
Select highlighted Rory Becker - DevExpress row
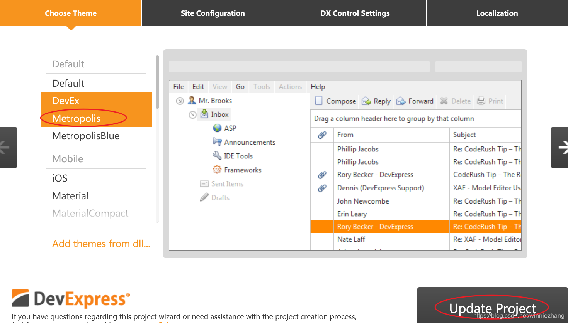(x=416, y=227)
